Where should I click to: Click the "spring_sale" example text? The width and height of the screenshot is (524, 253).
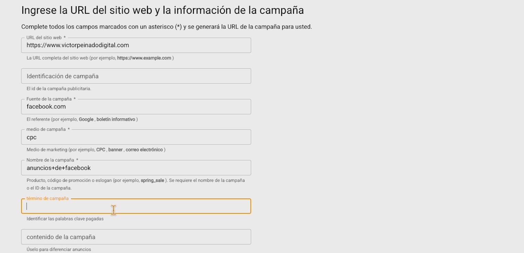pos(152,180)
